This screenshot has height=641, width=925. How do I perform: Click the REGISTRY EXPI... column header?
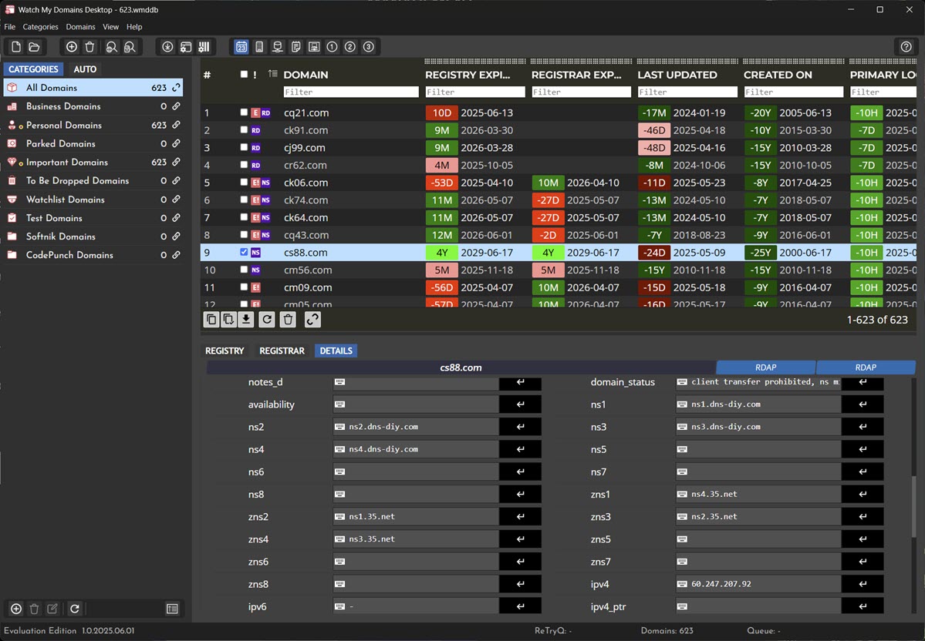(468, 75)
